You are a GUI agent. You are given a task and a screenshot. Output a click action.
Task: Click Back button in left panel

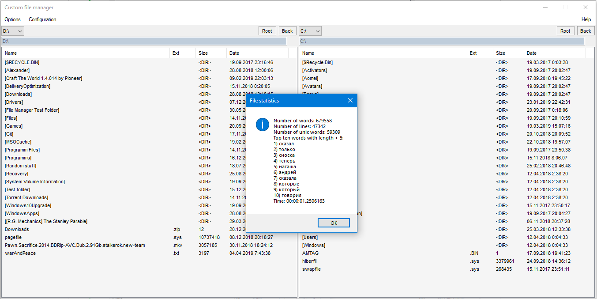287,31
